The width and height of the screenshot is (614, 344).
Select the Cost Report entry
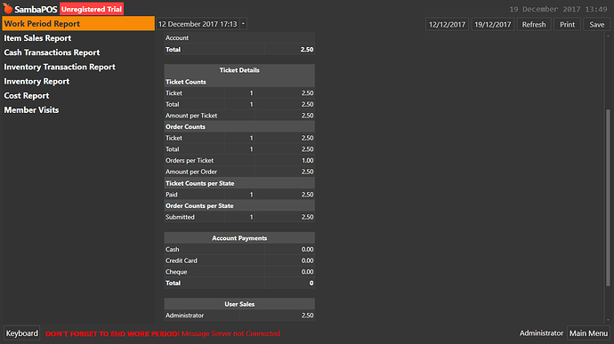(x=27, y=96)
